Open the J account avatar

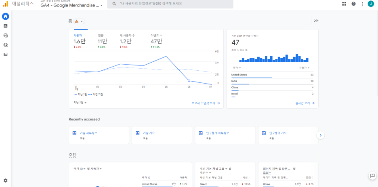coord(371,4)
